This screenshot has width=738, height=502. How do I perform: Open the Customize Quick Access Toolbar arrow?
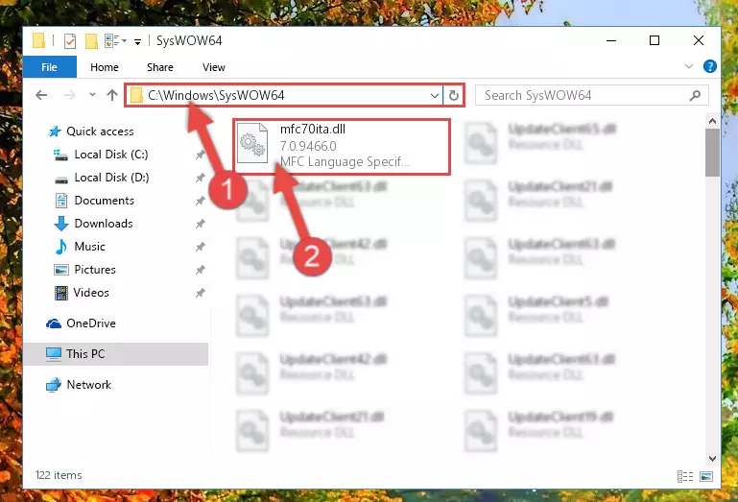click(137, 41)
